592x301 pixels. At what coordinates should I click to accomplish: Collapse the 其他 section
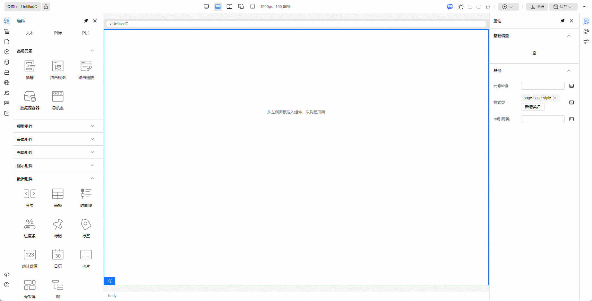569,71
